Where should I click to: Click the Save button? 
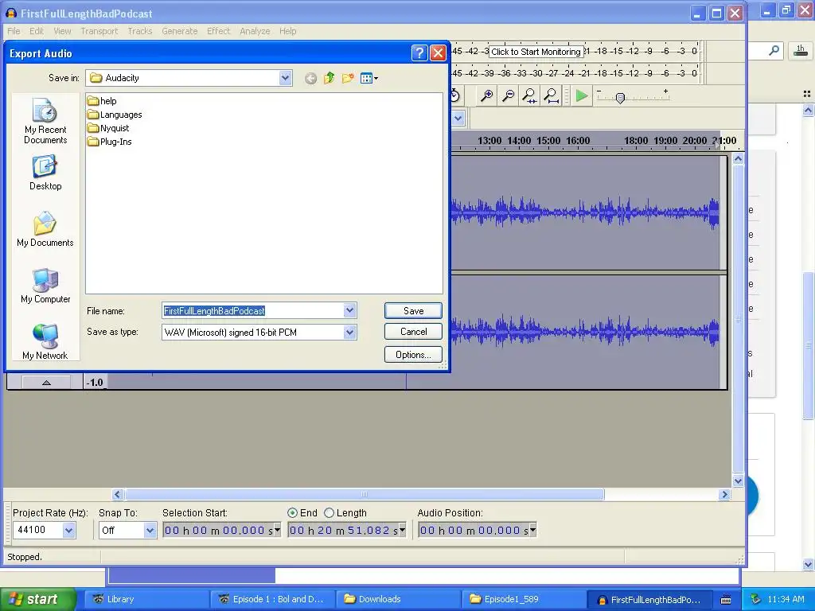pyautogui.click(x=413, y=311)
